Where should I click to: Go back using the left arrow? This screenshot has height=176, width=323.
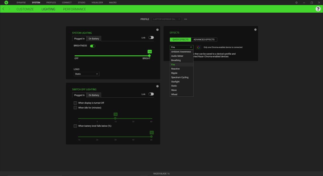3,9
